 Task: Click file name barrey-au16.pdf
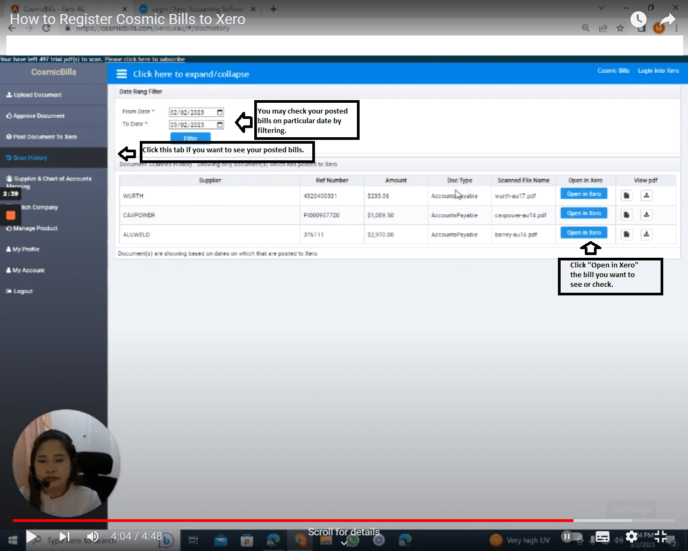point(516,235)
